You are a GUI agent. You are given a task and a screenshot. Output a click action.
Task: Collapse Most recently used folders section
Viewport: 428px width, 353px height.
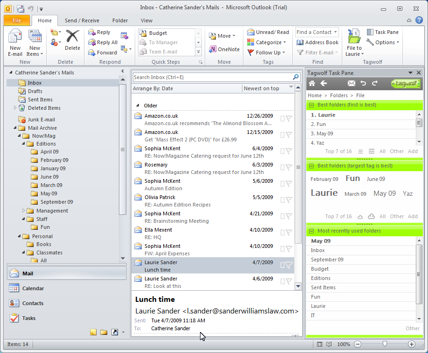point(311,231)
